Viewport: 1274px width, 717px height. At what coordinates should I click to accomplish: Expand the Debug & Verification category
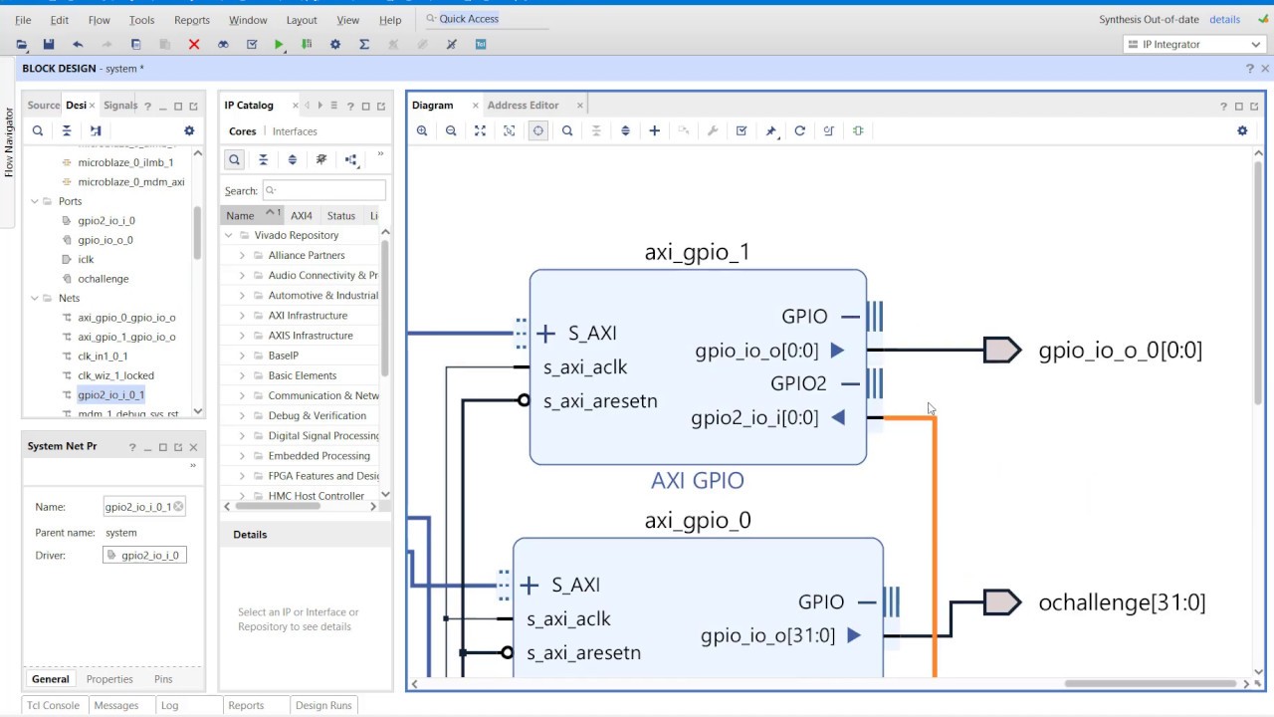tap(242, 415)
